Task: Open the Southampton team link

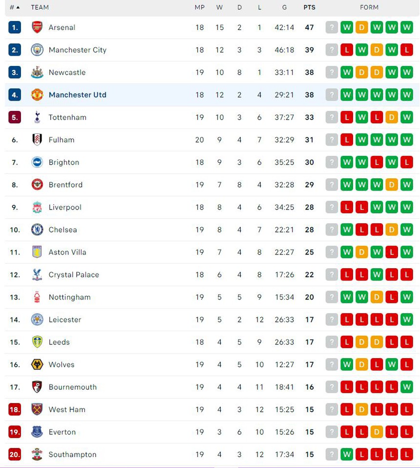Action: click(x=72, y=454)
